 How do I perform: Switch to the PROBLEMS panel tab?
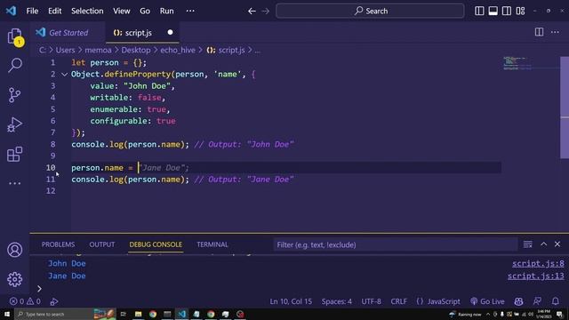(58, 244)
